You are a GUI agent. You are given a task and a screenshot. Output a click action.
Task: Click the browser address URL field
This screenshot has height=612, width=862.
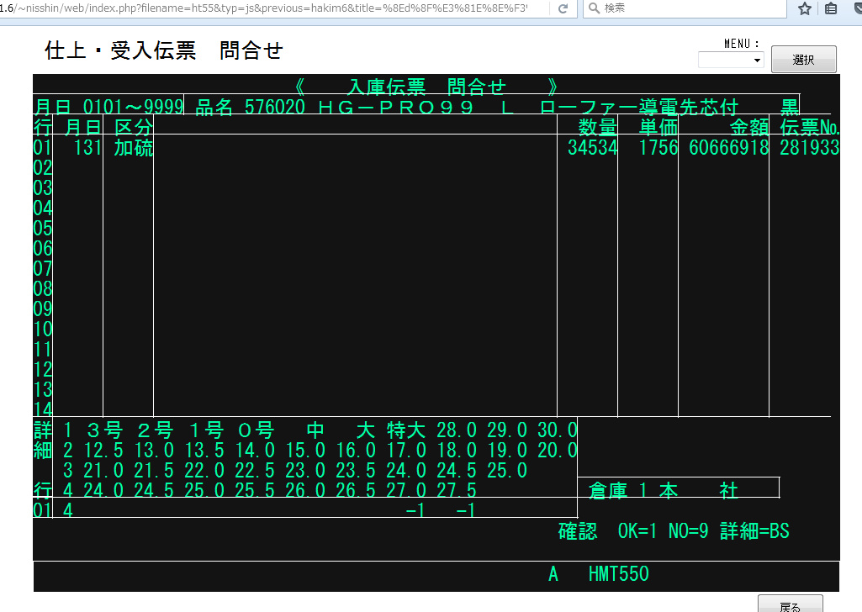pyautogui.click(x=269, y=8)
